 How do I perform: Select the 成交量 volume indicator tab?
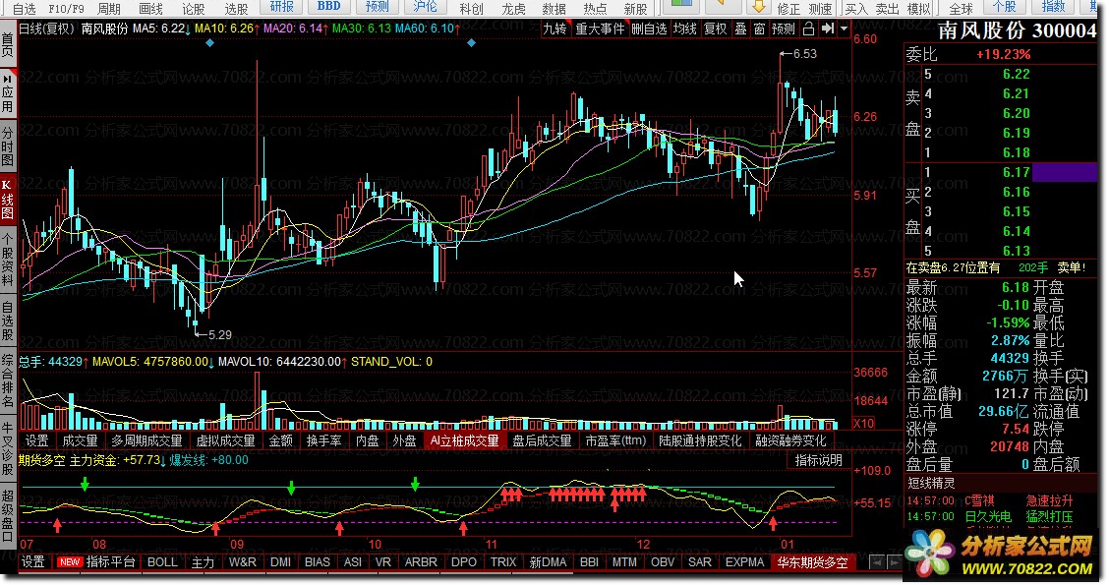point(80,440)
